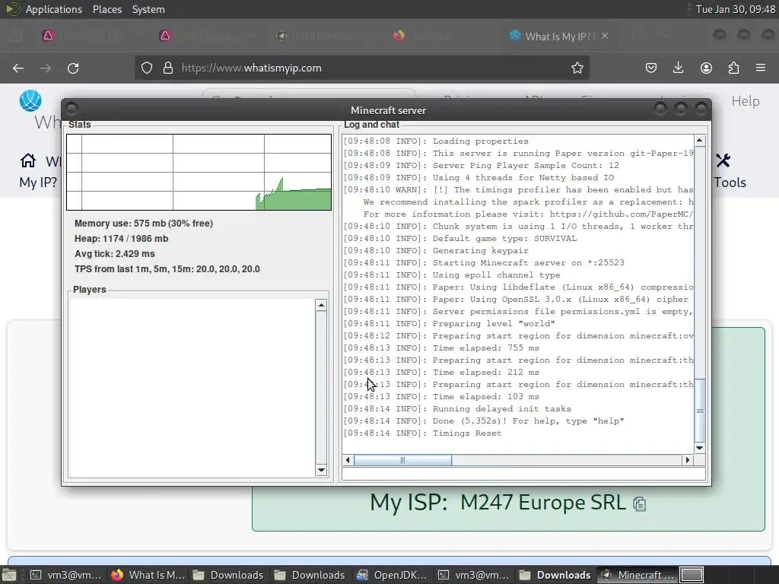Click the 'Done (5.352s)!' log line
Image resolution: width=779 pixels, height=584 pixels.
pyautogui.click(x=483, y=421)
